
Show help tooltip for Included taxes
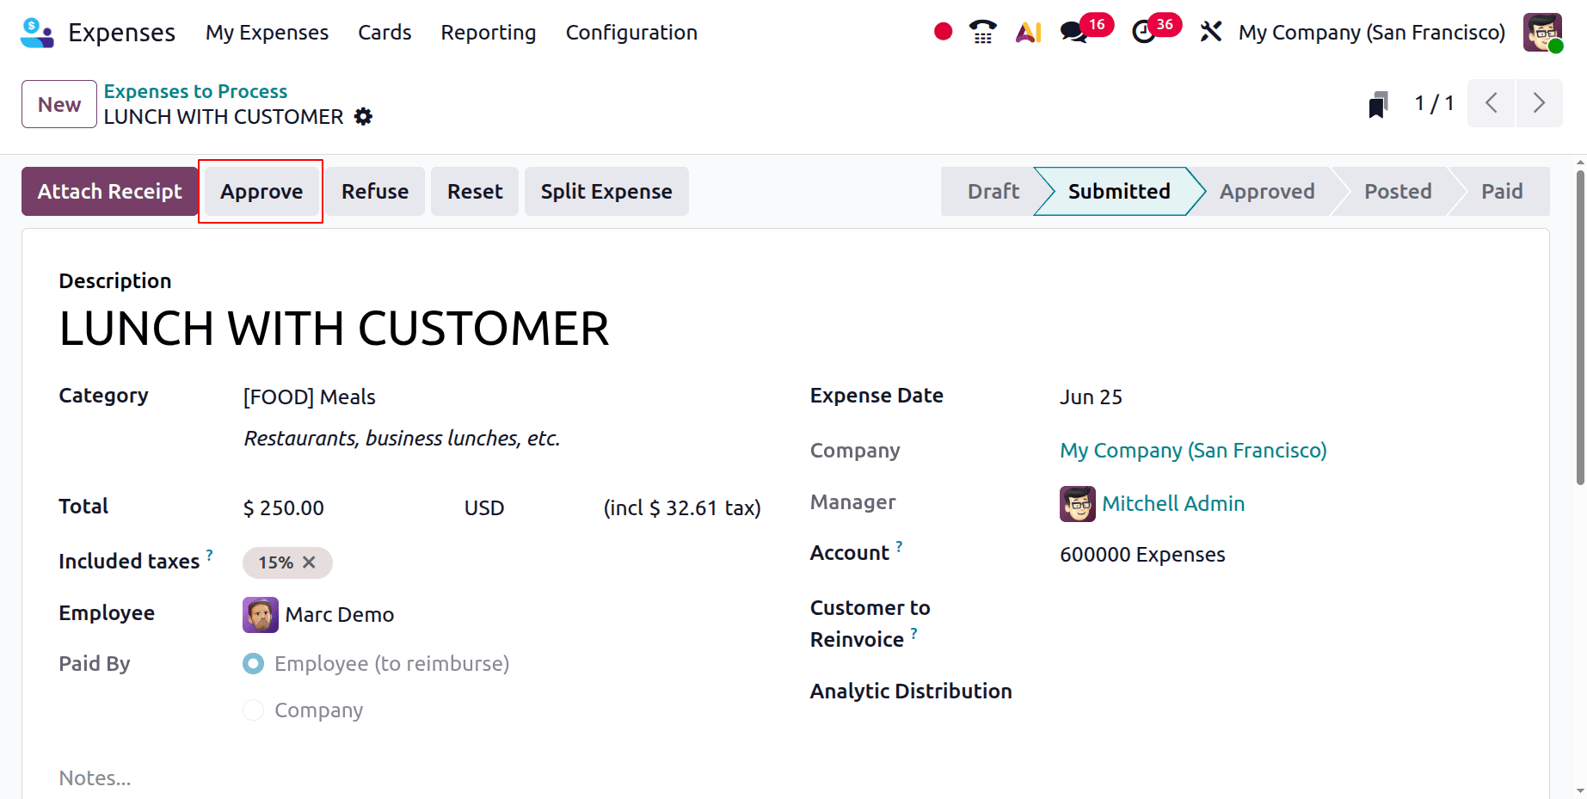(209, 555)
